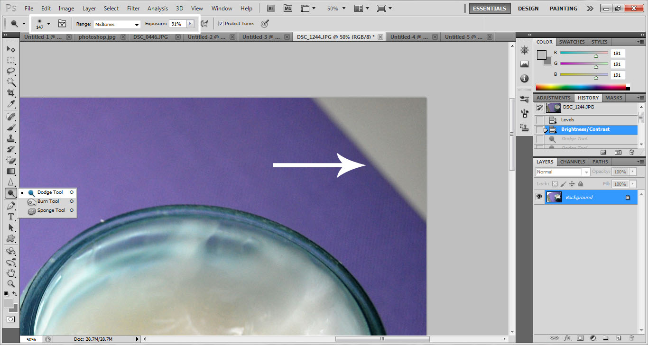Screen dimensions: 648x345
Task: Switch to Painting workspace
Action: 564,9
